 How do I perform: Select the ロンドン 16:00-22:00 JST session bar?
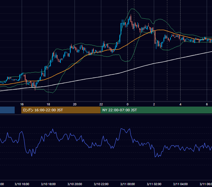[x=61, y=110]
